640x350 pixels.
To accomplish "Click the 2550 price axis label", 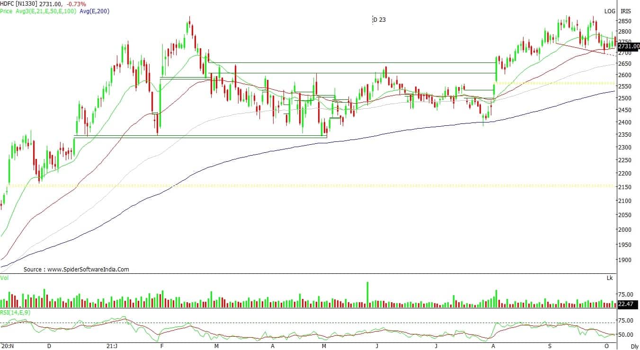I will (625, 87).
